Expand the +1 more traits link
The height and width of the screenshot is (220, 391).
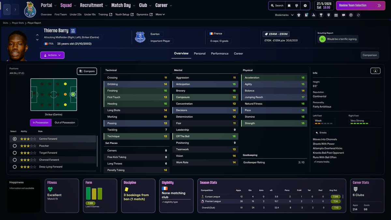(322, 162)
